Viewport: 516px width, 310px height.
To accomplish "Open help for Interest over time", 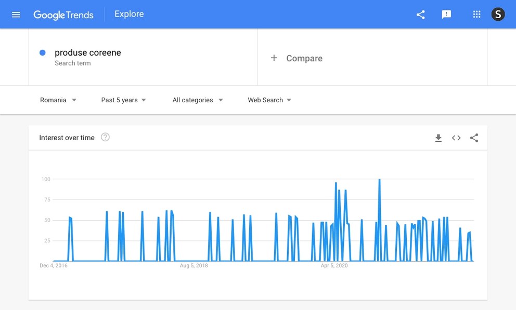I will tap(105, 138).
